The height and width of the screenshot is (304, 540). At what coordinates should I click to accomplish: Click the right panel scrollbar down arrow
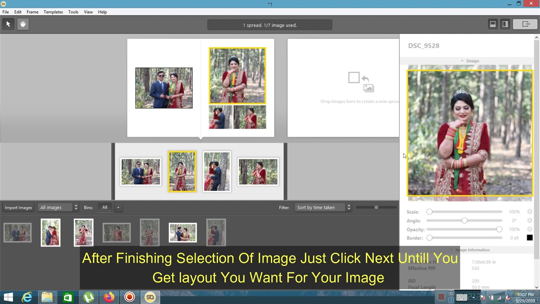(x=537, y=288)
